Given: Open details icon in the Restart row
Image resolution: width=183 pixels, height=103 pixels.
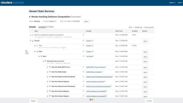Looking at the screenshot, I should pyautogui.click(x=83, y=41).
